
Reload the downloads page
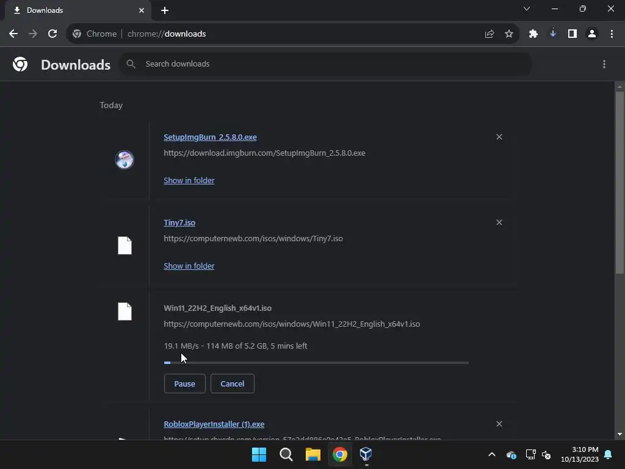pos(52,34)
